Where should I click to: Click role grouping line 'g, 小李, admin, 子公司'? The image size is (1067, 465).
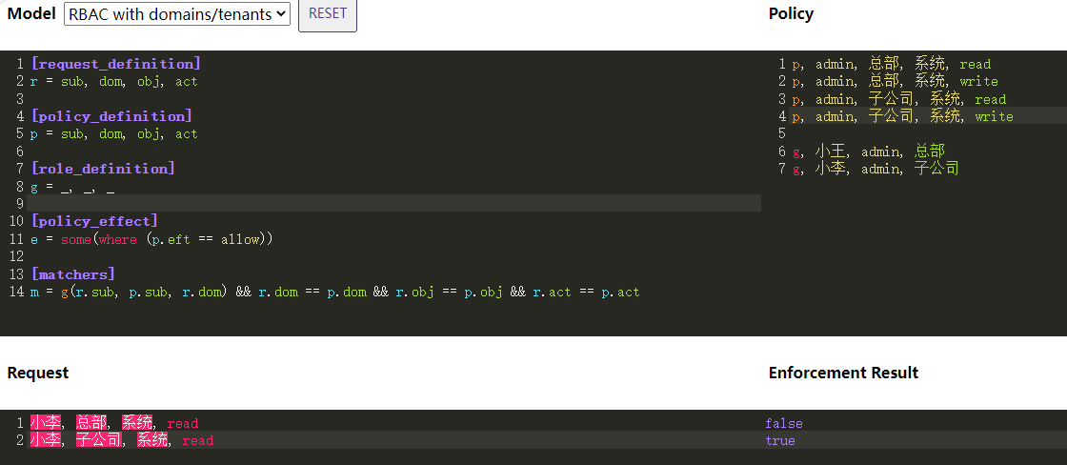point(875,169)
